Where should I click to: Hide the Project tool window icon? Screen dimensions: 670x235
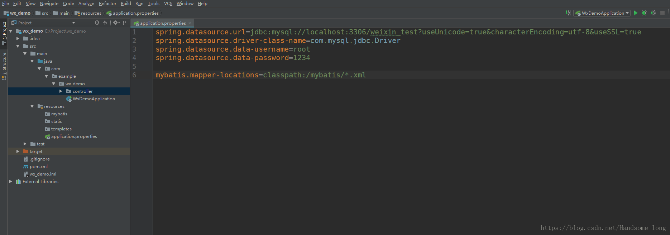pyautogui.click(x=125, y=23)
